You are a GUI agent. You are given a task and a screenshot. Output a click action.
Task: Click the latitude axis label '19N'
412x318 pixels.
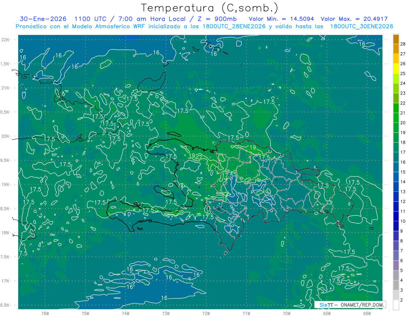pyautogui.click(x=5, y=184)
